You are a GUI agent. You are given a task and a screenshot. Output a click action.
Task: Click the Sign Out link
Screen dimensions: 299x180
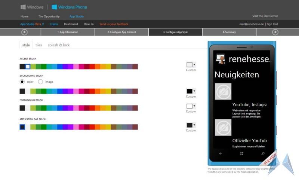click(272, 24)
